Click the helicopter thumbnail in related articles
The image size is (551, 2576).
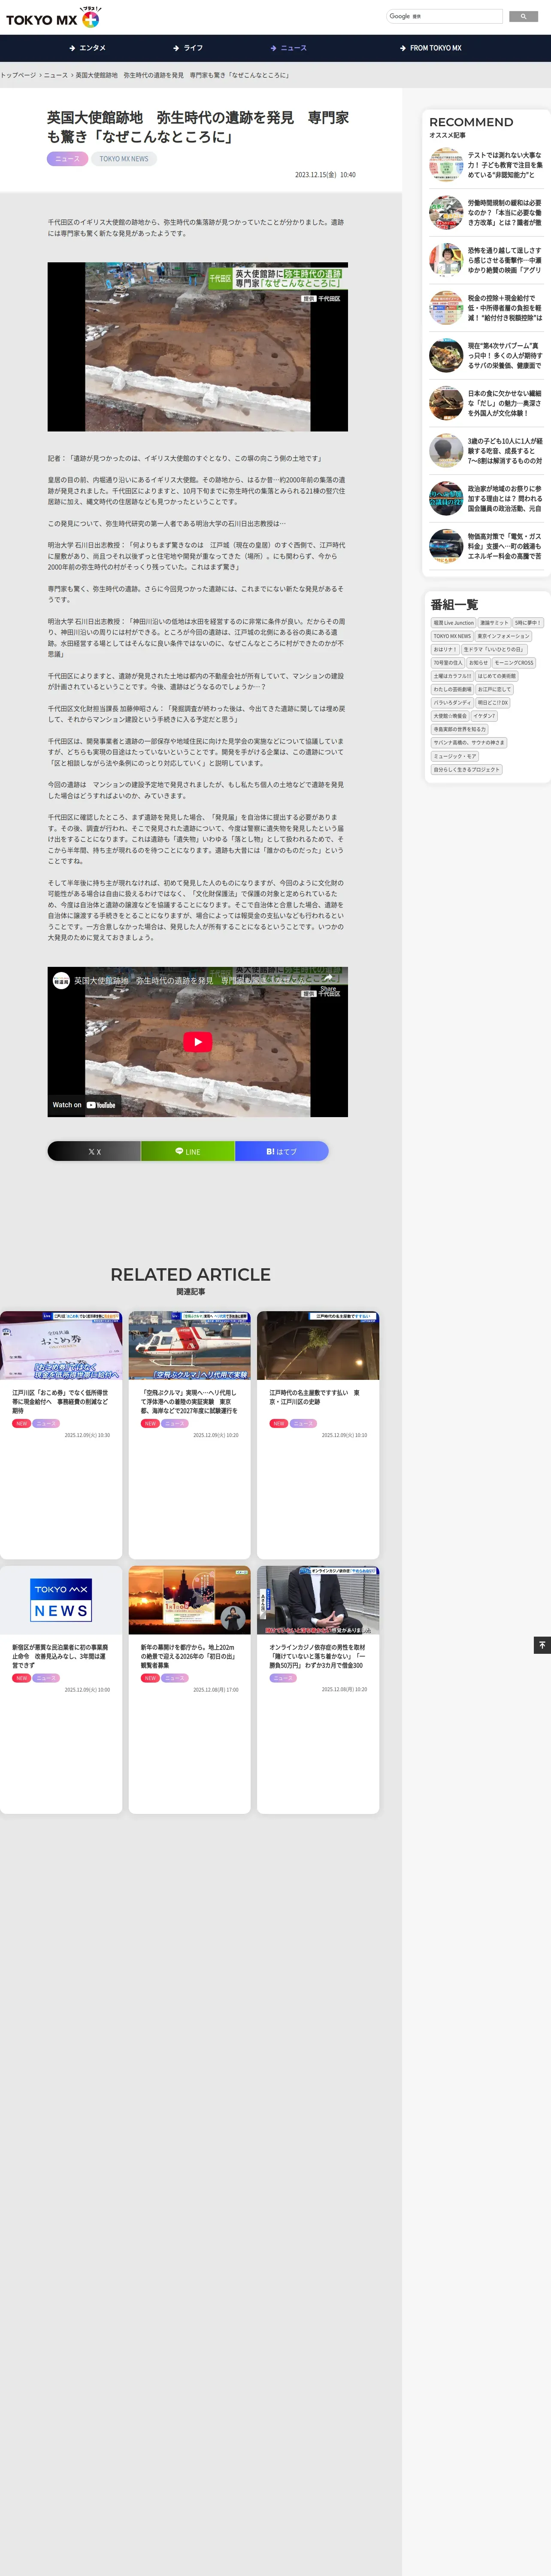(x=190, y=1346)
